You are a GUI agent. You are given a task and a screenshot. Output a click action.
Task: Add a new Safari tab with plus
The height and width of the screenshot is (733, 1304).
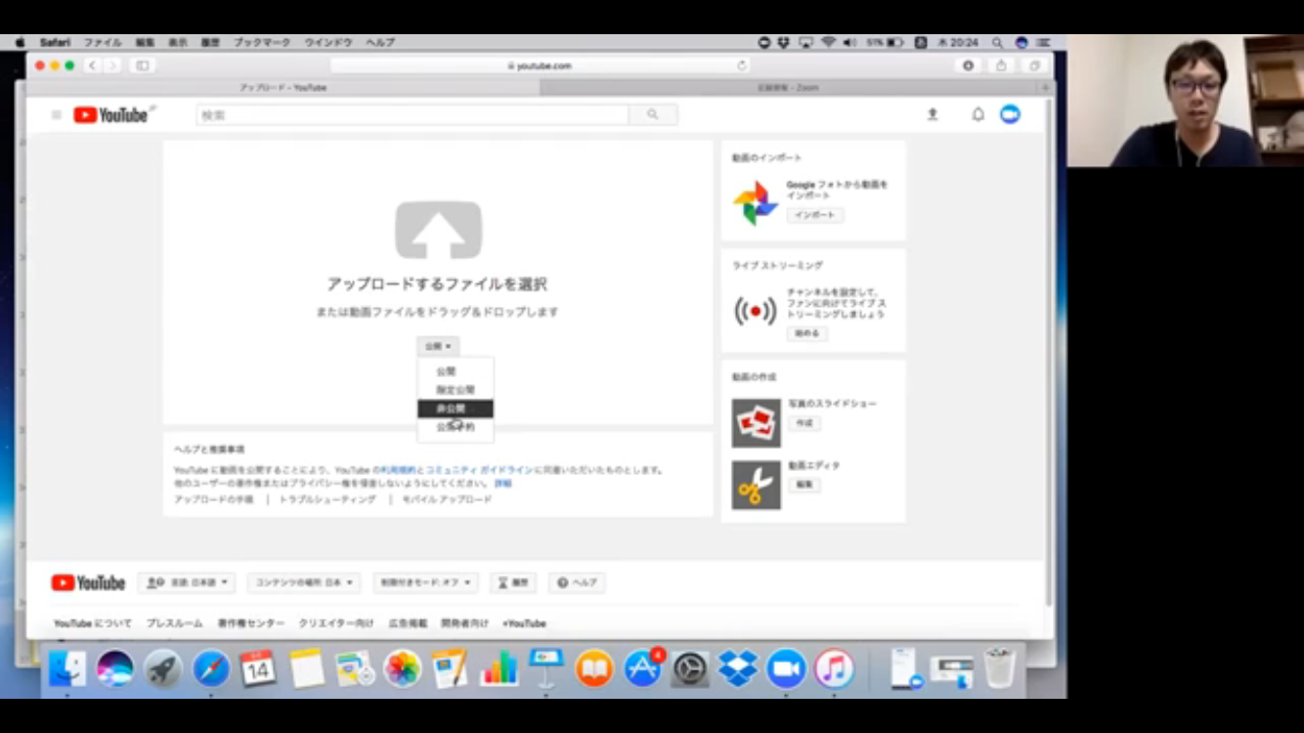[x=1045, y=88]
